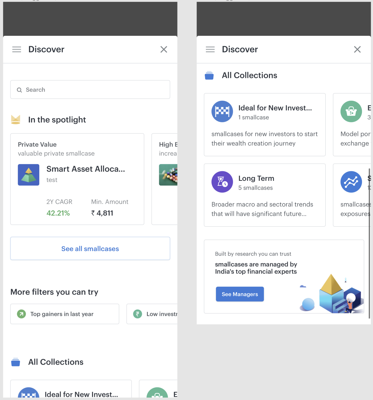Screen dimensions: 373x400
Task: Click 42.21% CAGR value
Action: click(58, 213)
